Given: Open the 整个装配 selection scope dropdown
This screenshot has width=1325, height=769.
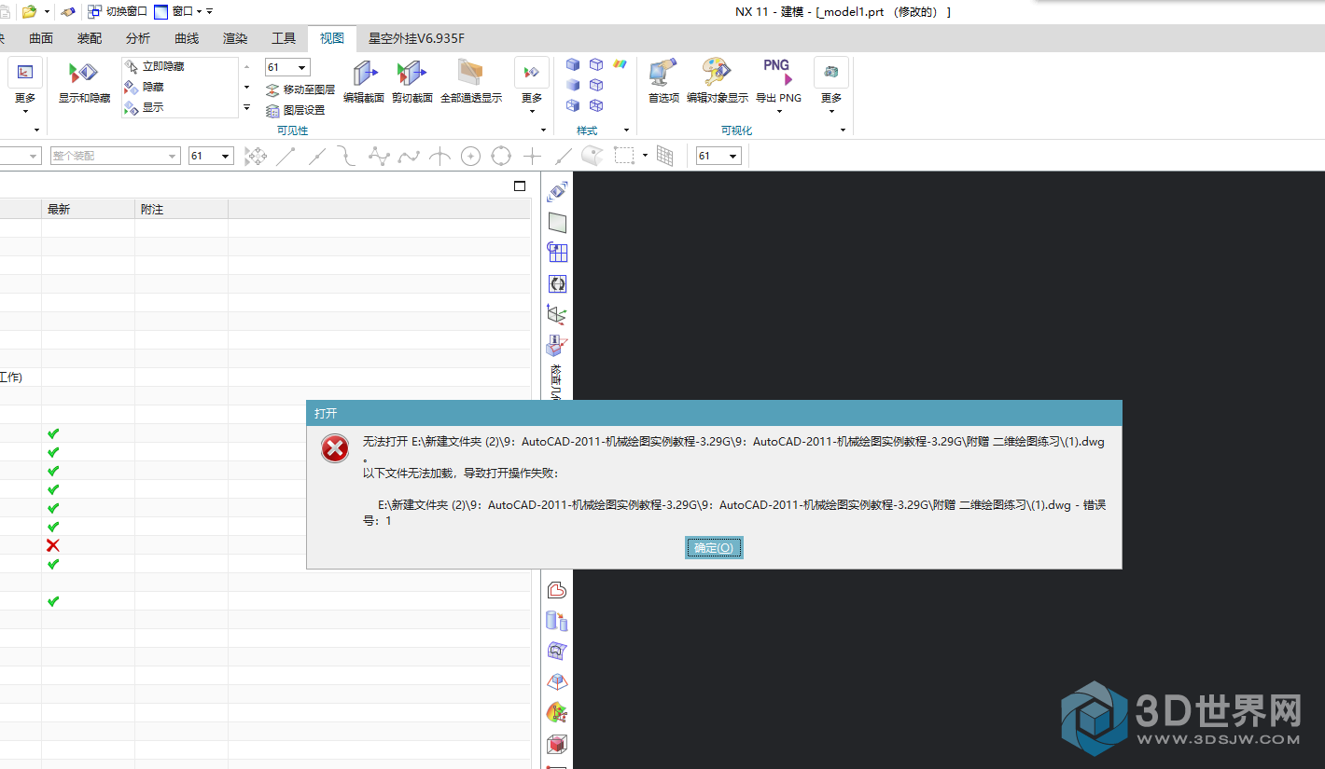Looking at the screenshot, I should pyautogui.click(x=115, y=156).
